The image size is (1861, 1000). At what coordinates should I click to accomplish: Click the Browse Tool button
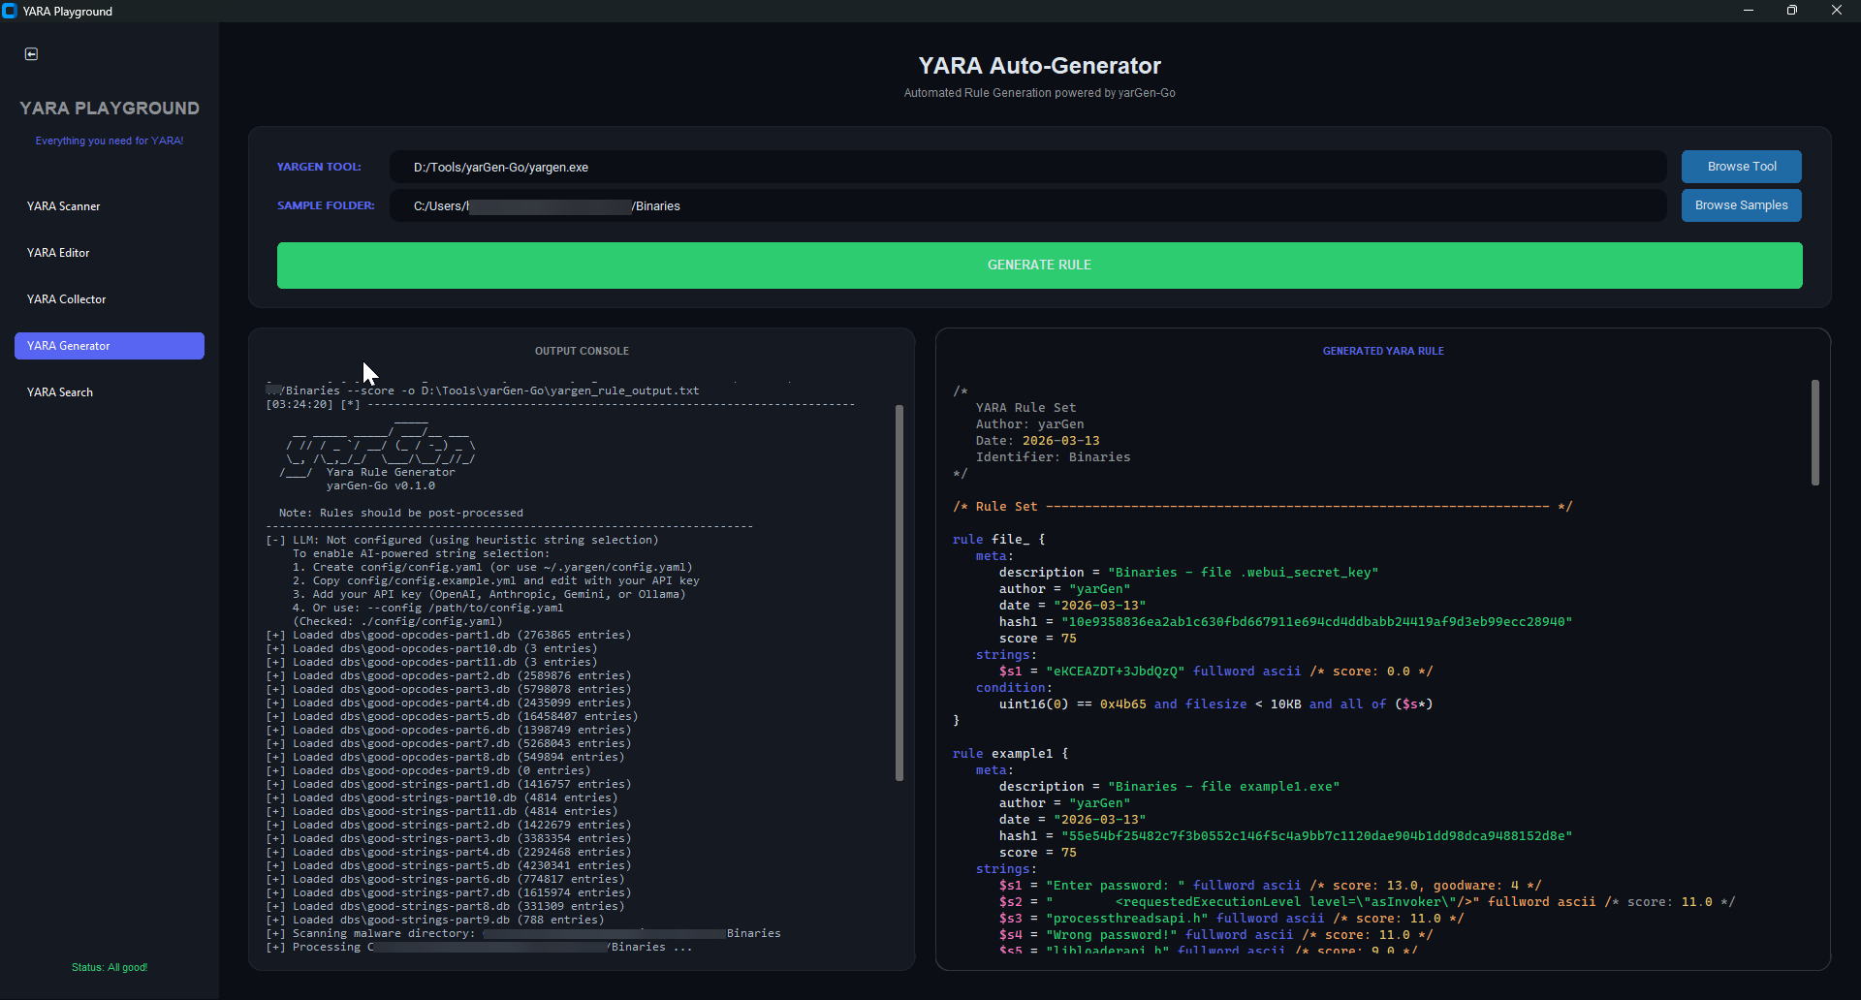pos(1741,167)
